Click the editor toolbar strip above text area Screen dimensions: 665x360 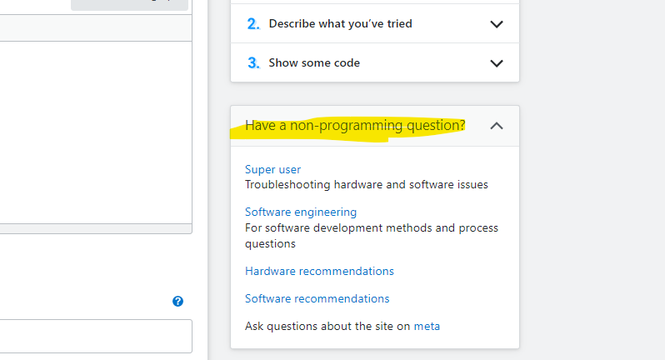click(96, 30)
